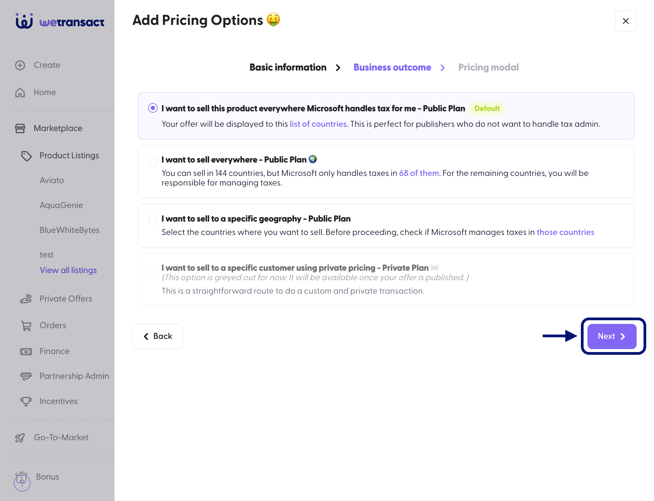Open the Orders menu item
This screenshot has width=654, height=501.
53,325
